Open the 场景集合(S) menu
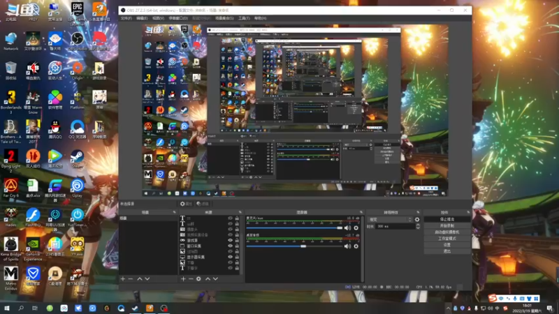Screen dimensions: 559x314 [224, 18]
